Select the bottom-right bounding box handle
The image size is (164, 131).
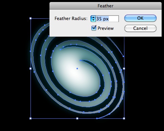tap(124, 118)
